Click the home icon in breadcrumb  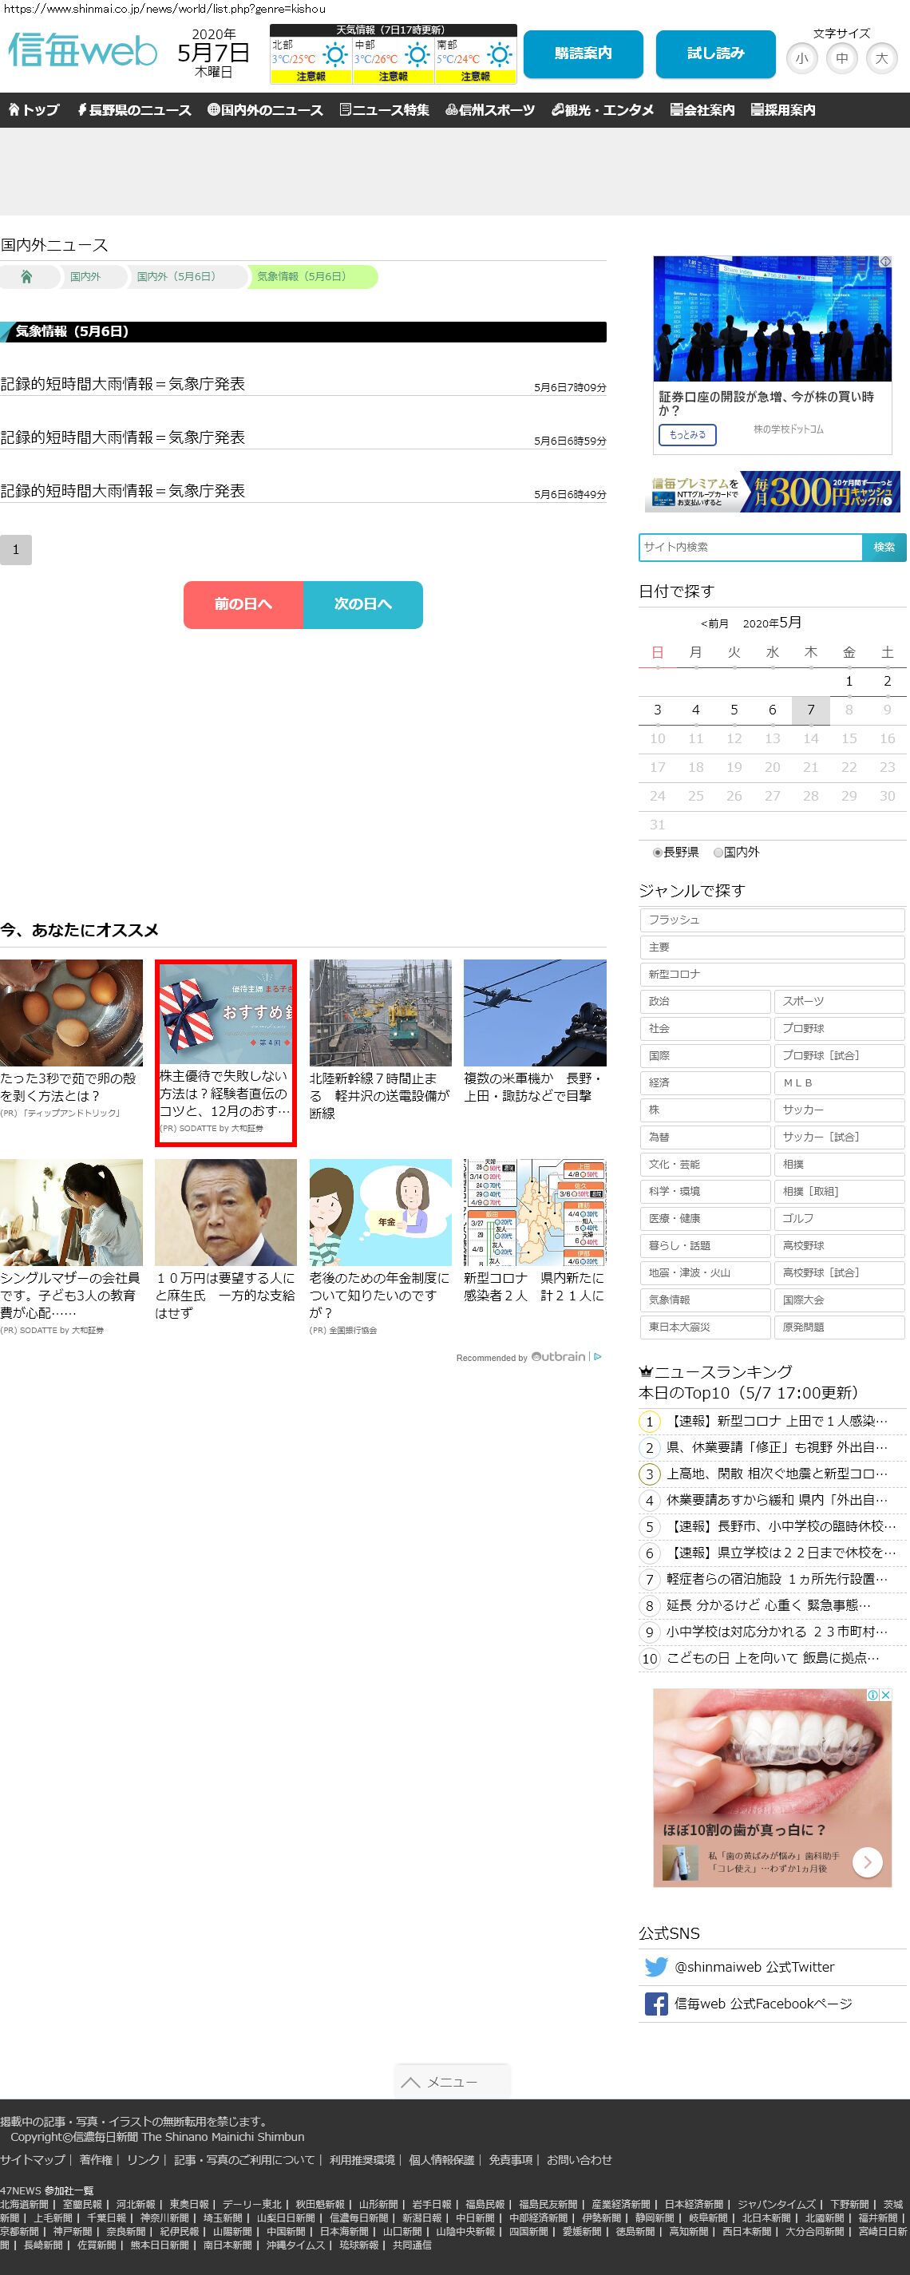26,276
